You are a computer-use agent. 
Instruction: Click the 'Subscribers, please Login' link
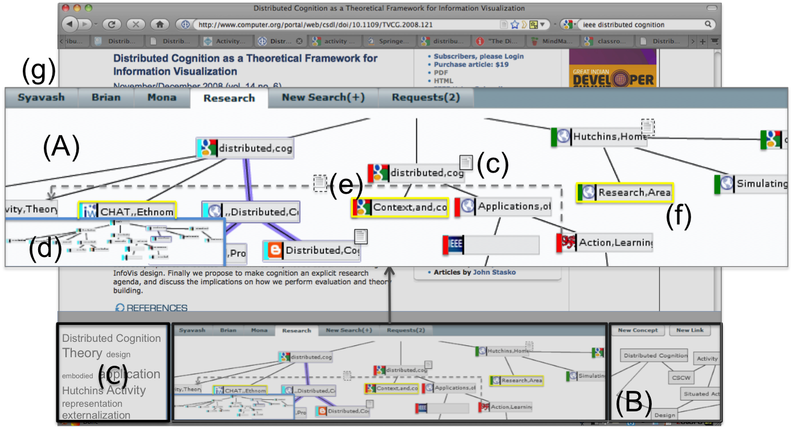478,56
